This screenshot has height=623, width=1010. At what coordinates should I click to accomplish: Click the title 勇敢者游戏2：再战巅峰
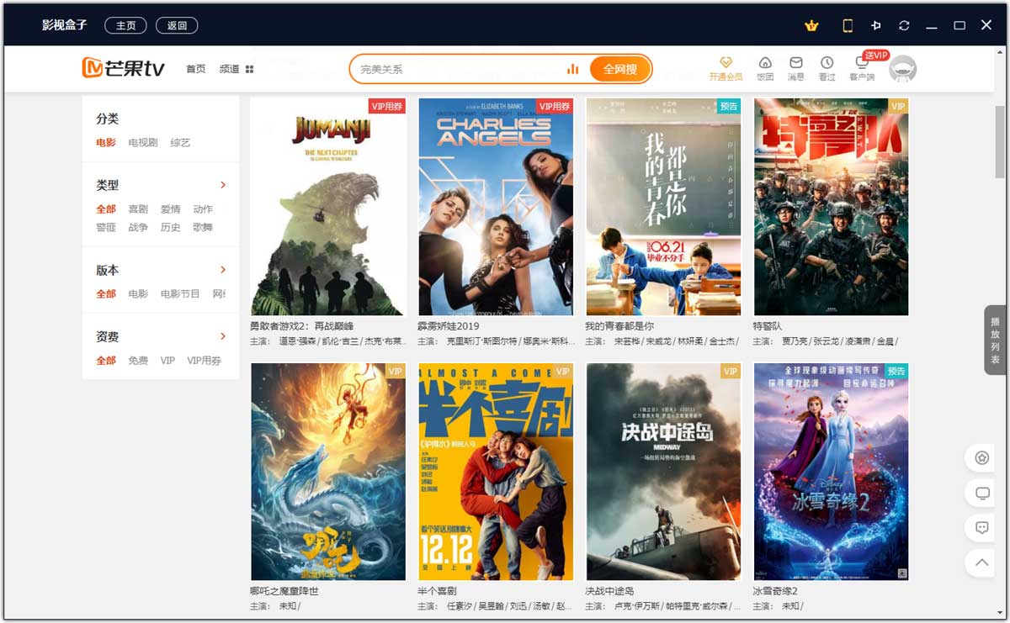click(302, 326)
